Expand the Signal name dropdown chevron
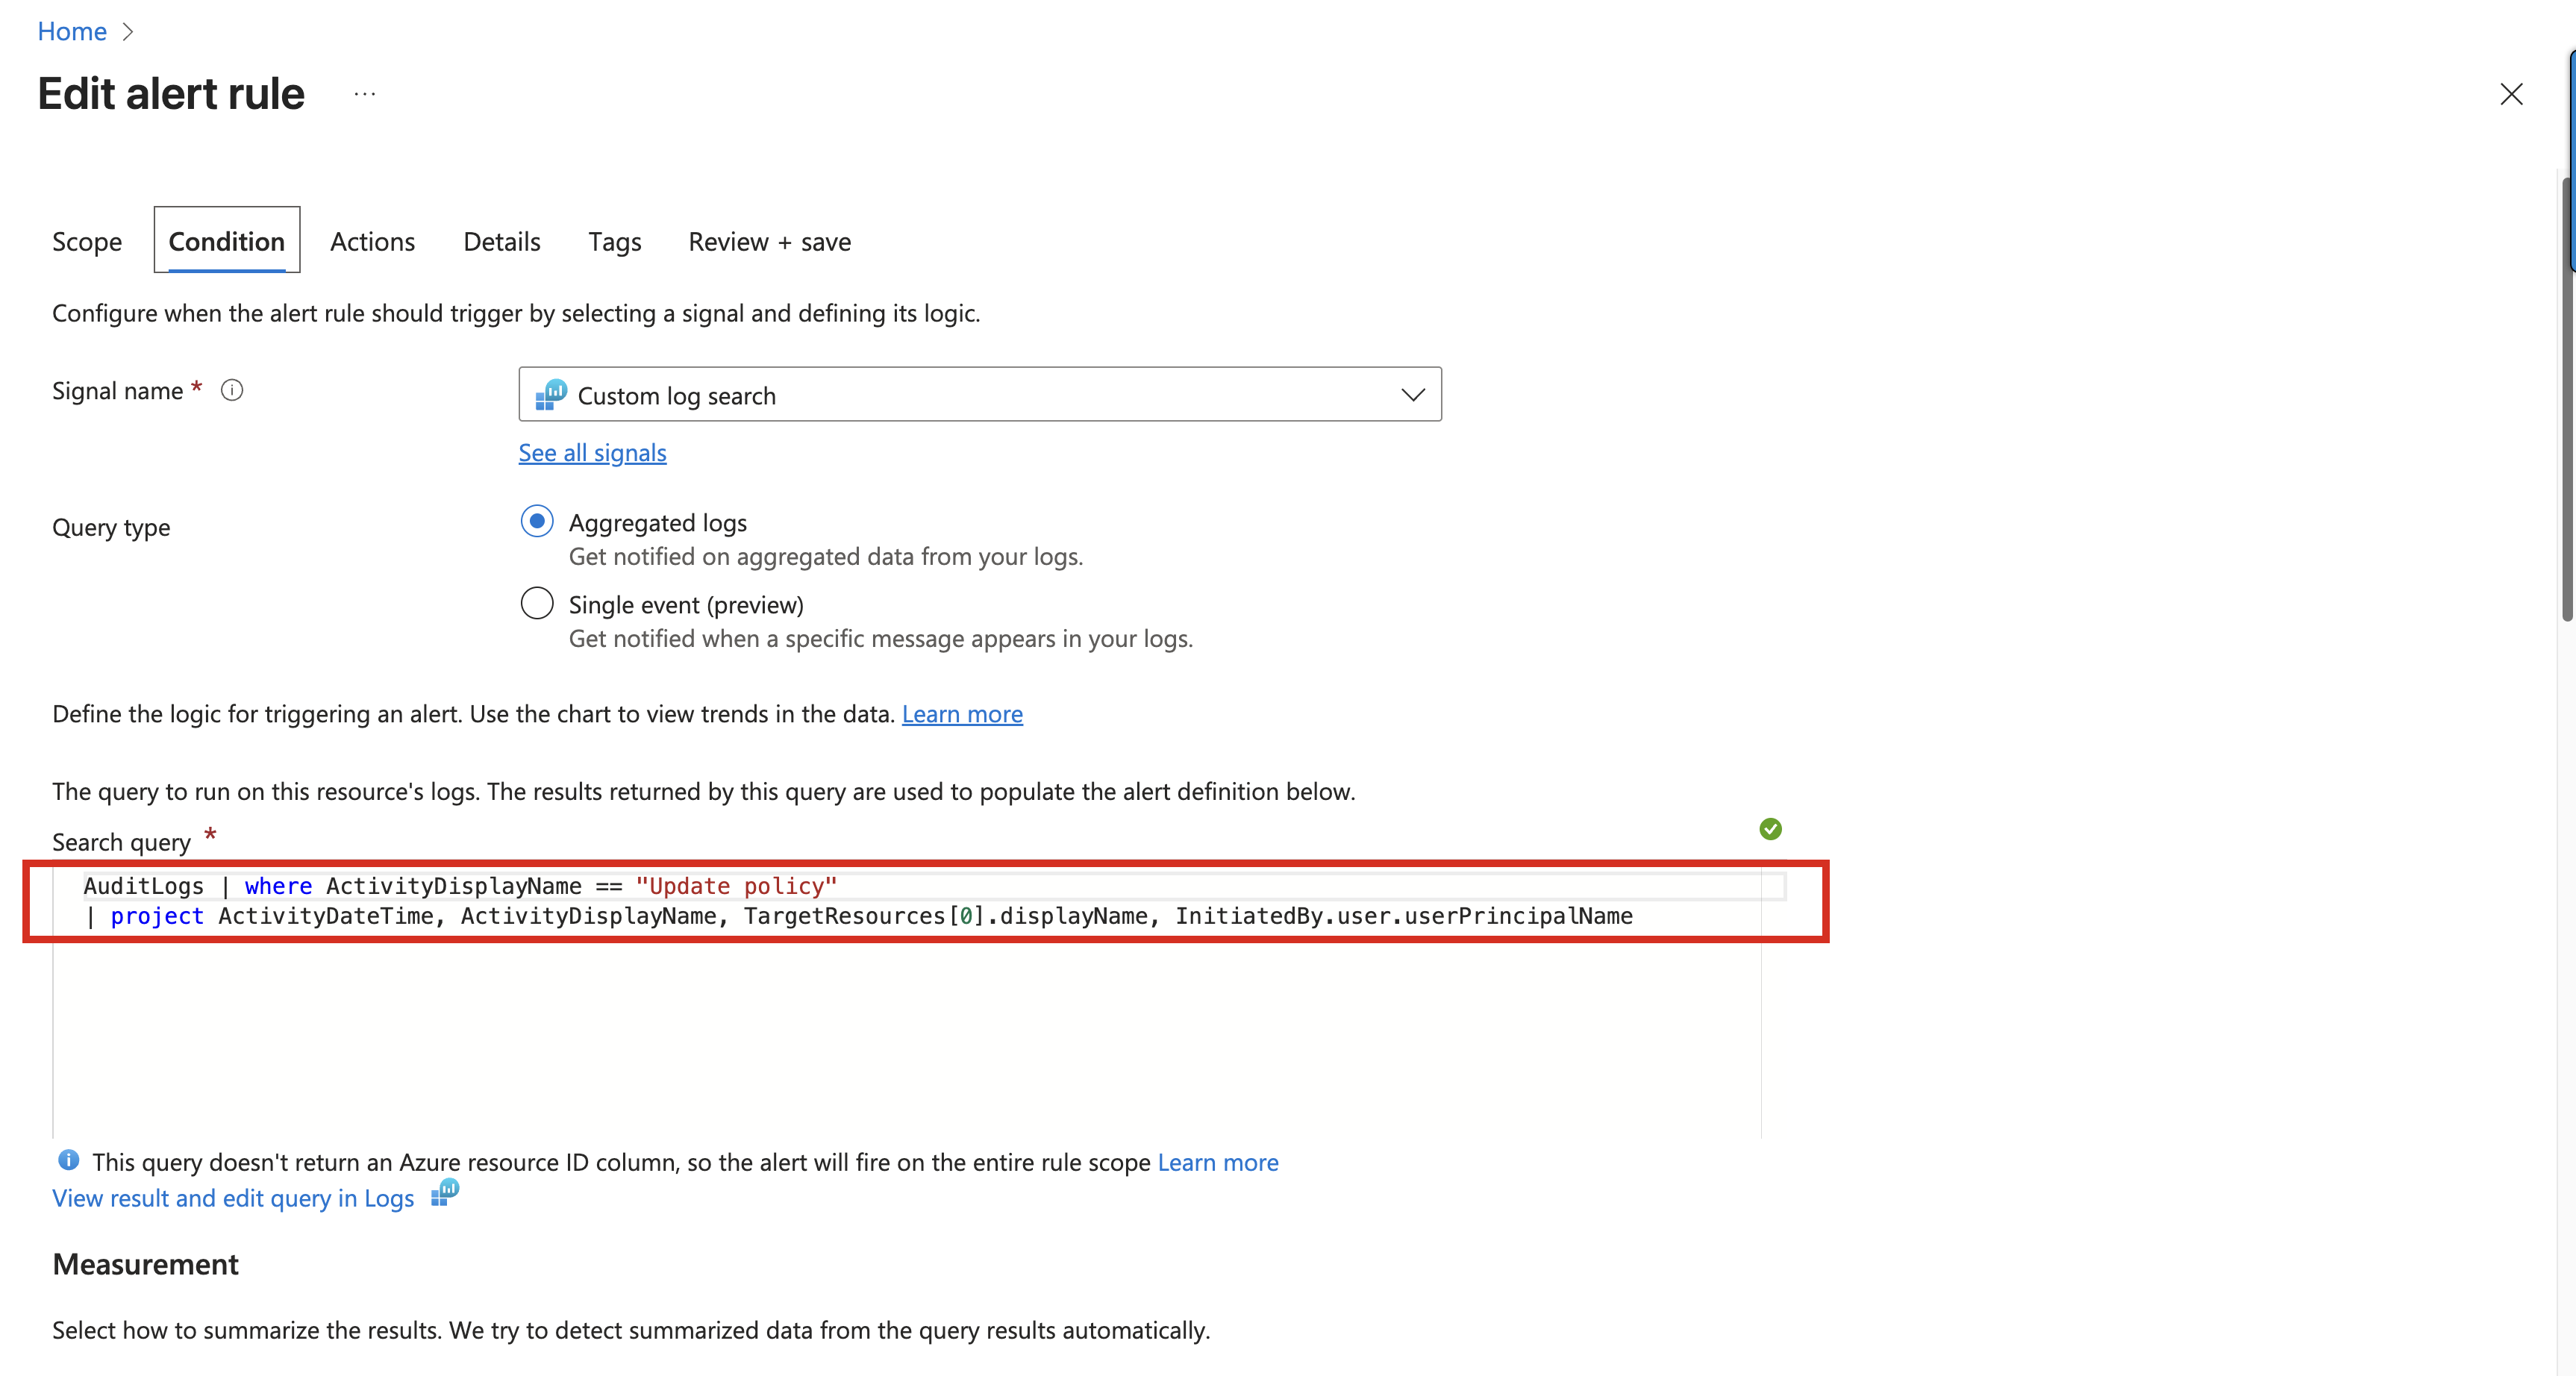 (1412, 395)
